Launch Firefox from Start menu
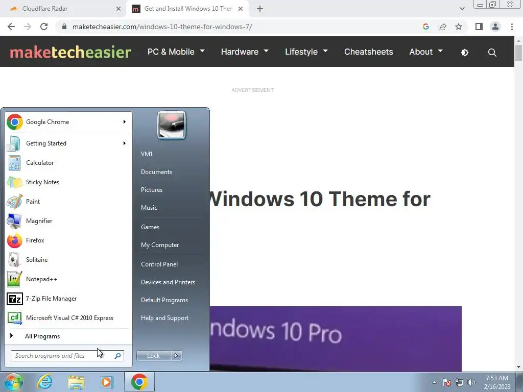This screenshot has height=392, width=523. click(67, 240)
